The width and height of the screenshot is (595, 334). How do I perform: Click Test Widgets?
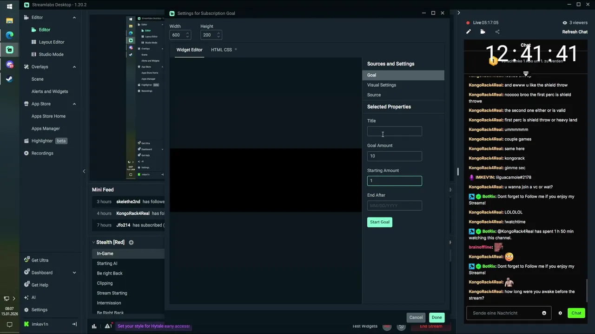tap(365, 326)
